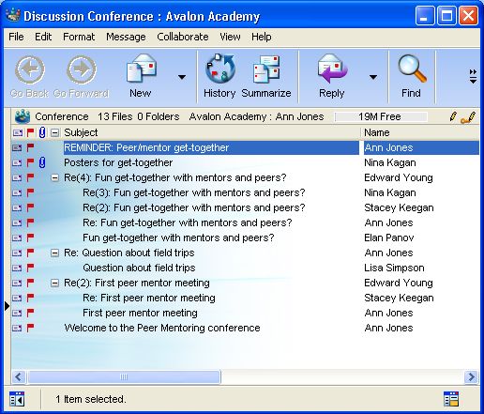Toggle the red flag on Posters for get-together
Image resolution: width=484 pixels, height=414 pixels.
30,162
